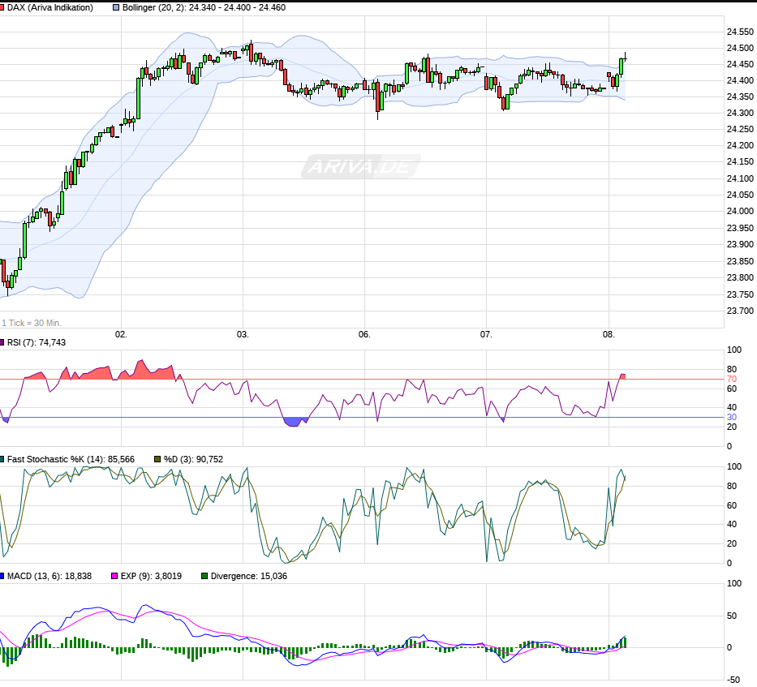The width and height of the screenshot is (757, 687).
Task: Click the ARIVA.DE watermark logo
Action: [361, 167]
